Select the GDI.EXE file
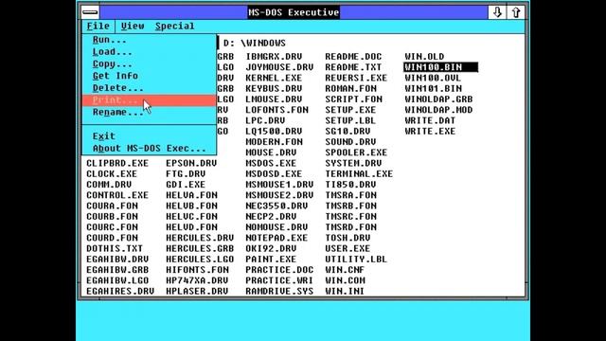Screen dimensions: 606x341 point(186,185)
